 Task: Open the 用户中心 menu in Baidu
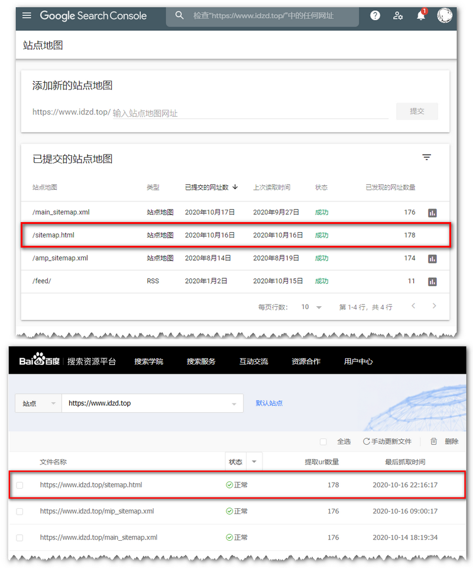tap(357, 361)
